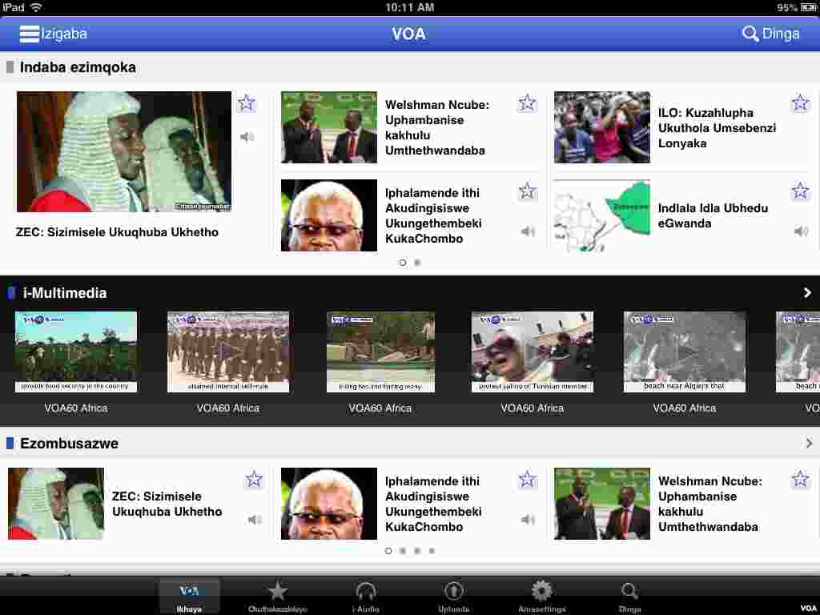Open judges thumbnail in Ezombusazwe ZEC story

point(56,504)
